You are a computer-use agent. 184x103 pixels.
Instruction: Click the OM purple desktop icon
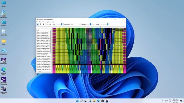(4, 81)
